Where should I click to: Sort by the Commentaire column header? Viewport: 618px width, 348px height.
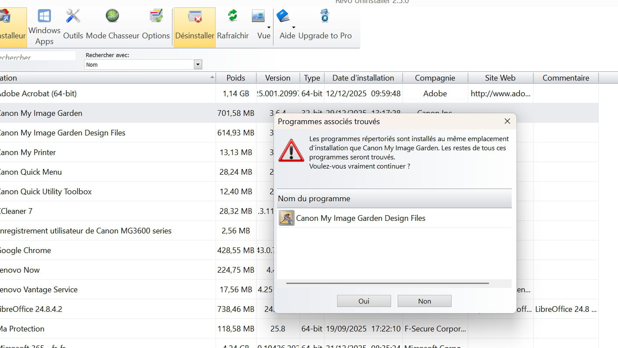point(566,78)
